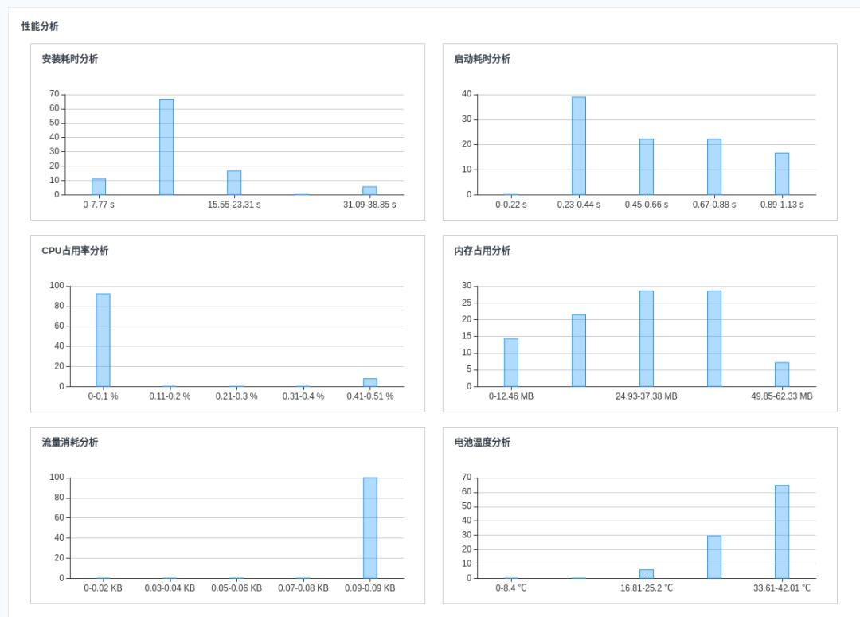This screenshot has width=860, height=617.
Task: Click the 电池温度分析 chart title
Action: click(x=482, y=442)
